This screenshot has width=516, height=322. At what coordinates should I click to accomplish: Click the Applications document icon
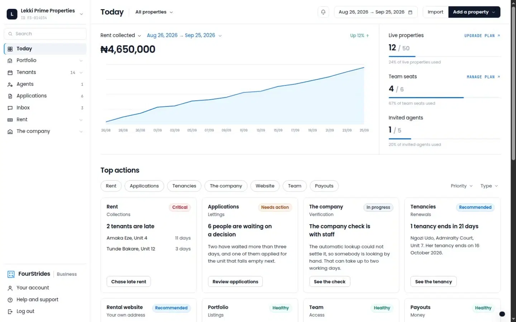(10, 96)
